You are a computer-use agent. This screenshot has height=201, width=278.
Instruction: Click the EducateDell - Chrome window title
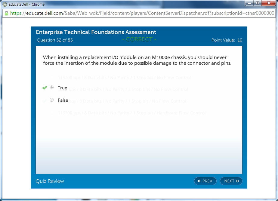click(26, 5)
